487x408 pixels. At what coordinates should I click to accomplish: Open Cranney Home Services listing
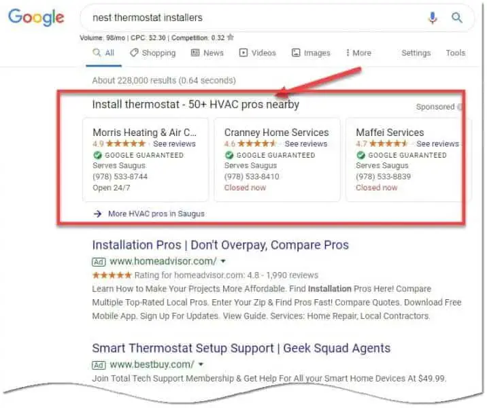[x=276, y=133]
